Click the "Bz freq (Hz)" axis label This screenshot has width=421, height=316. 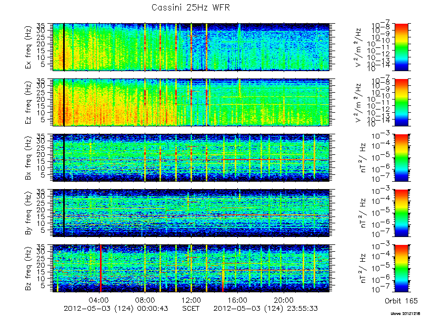tap(28, 268)
